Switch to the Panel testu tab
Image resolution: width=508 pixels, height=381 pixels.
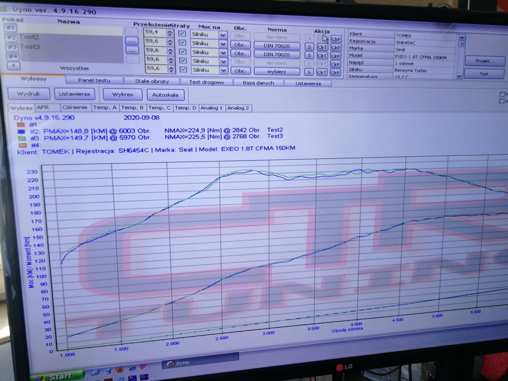(94, 80)
